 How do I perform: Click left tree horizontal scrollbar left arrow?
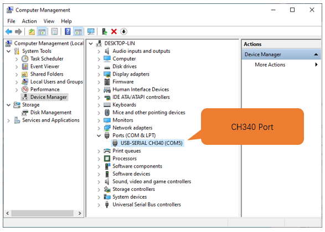tap(8, 213)
